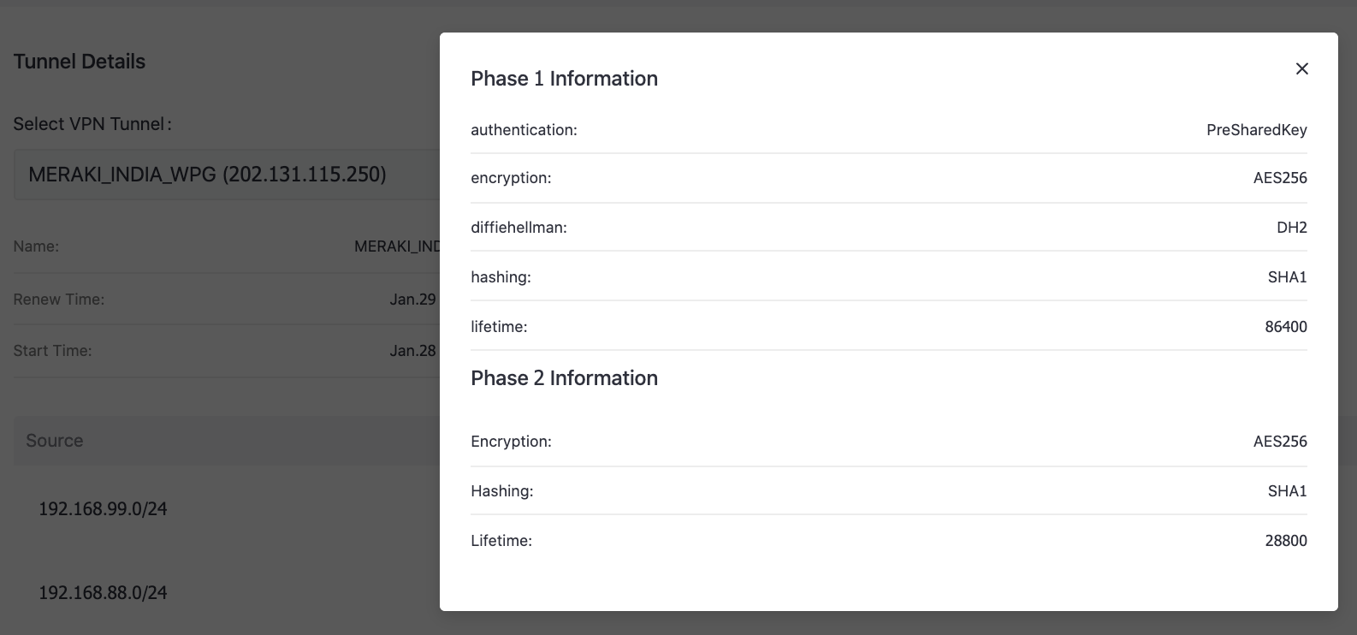Select the 86400 lifetime value
Screen dimensions: 1357x635
point(1285,327)
